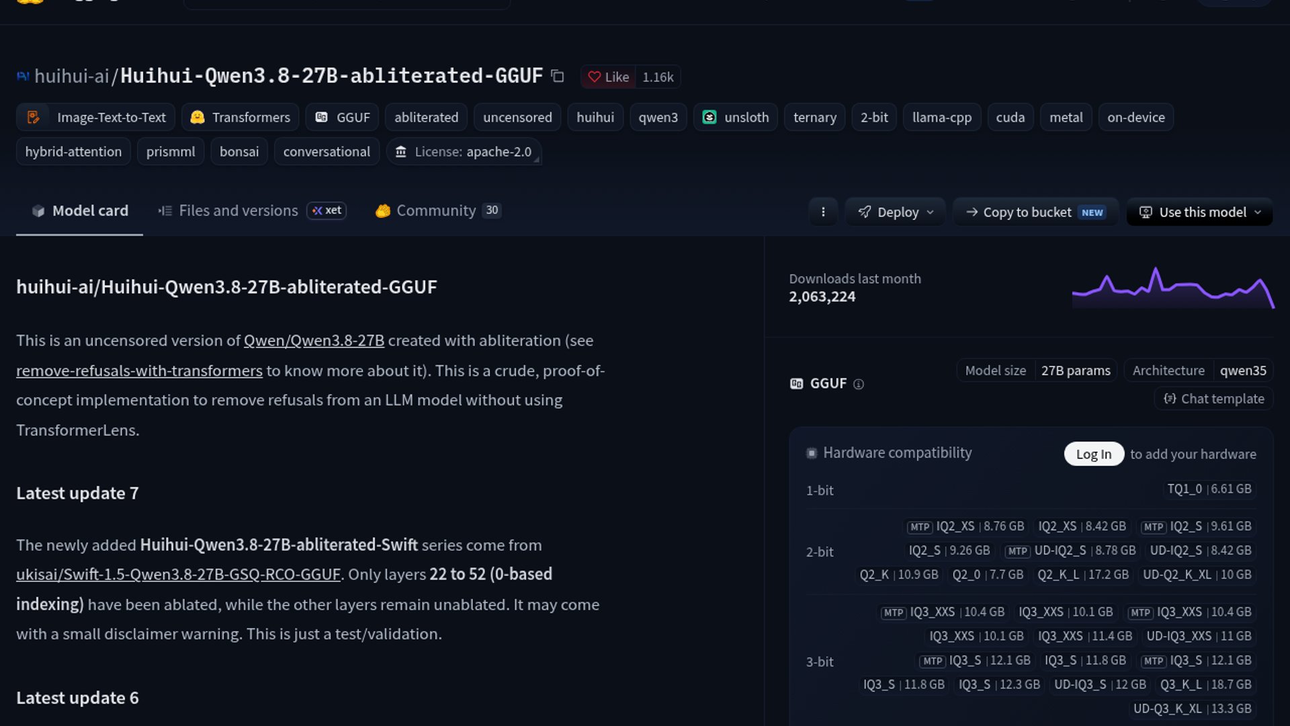1290x726 pixels.
Task: Click the abliterated tag
Action: click(x=426, y=117)
